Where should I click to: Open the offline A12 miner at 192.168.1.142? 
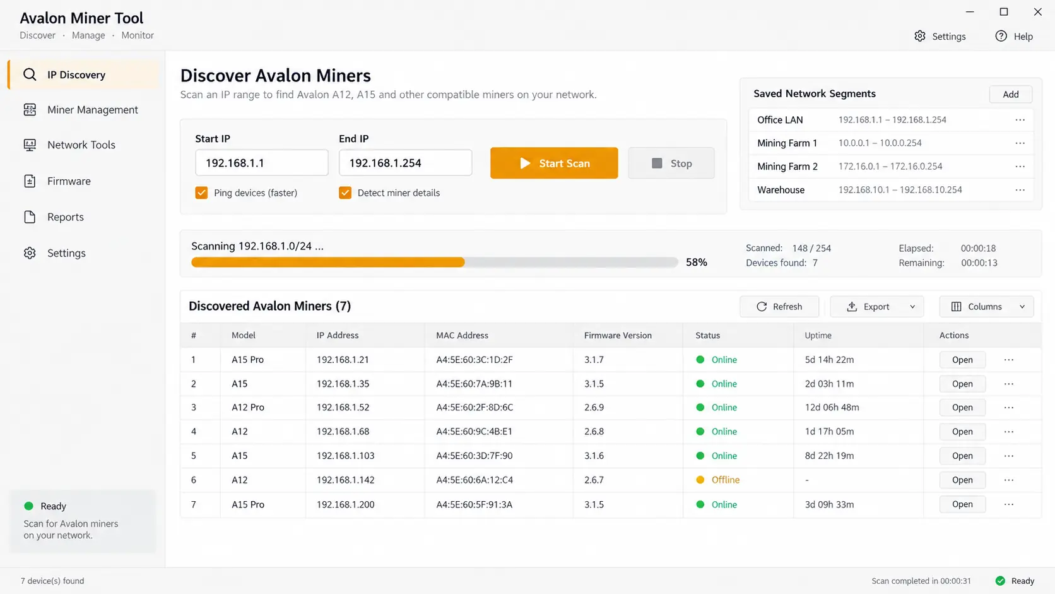tap(962, 480)
